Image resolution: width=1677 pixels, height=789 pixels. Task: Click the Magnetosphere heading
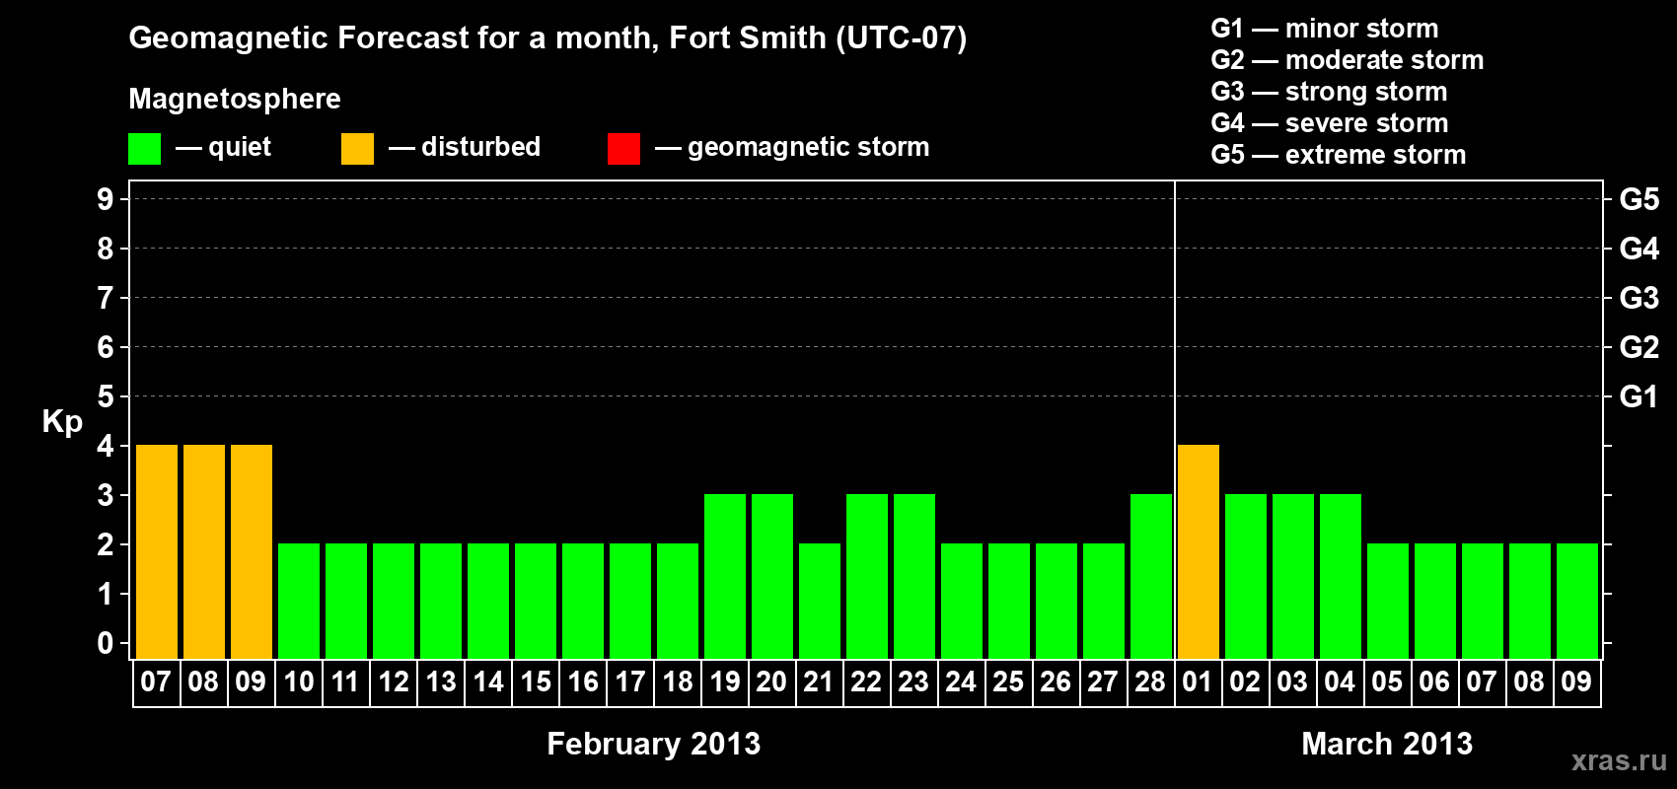click(235, 99)
